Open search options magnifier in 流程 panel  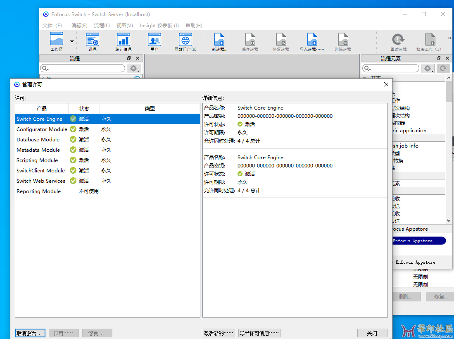tap(45, 68)
